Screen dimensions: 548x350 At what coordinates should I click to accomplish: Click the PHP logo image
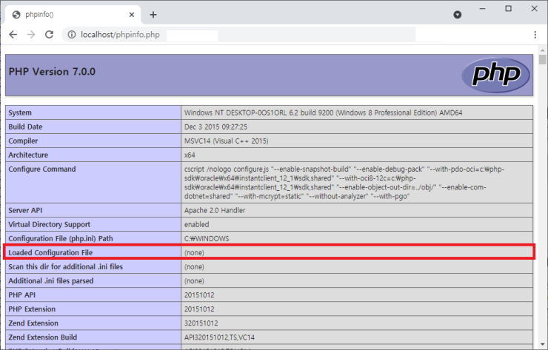pyautogui.click(x=495, y=75)
